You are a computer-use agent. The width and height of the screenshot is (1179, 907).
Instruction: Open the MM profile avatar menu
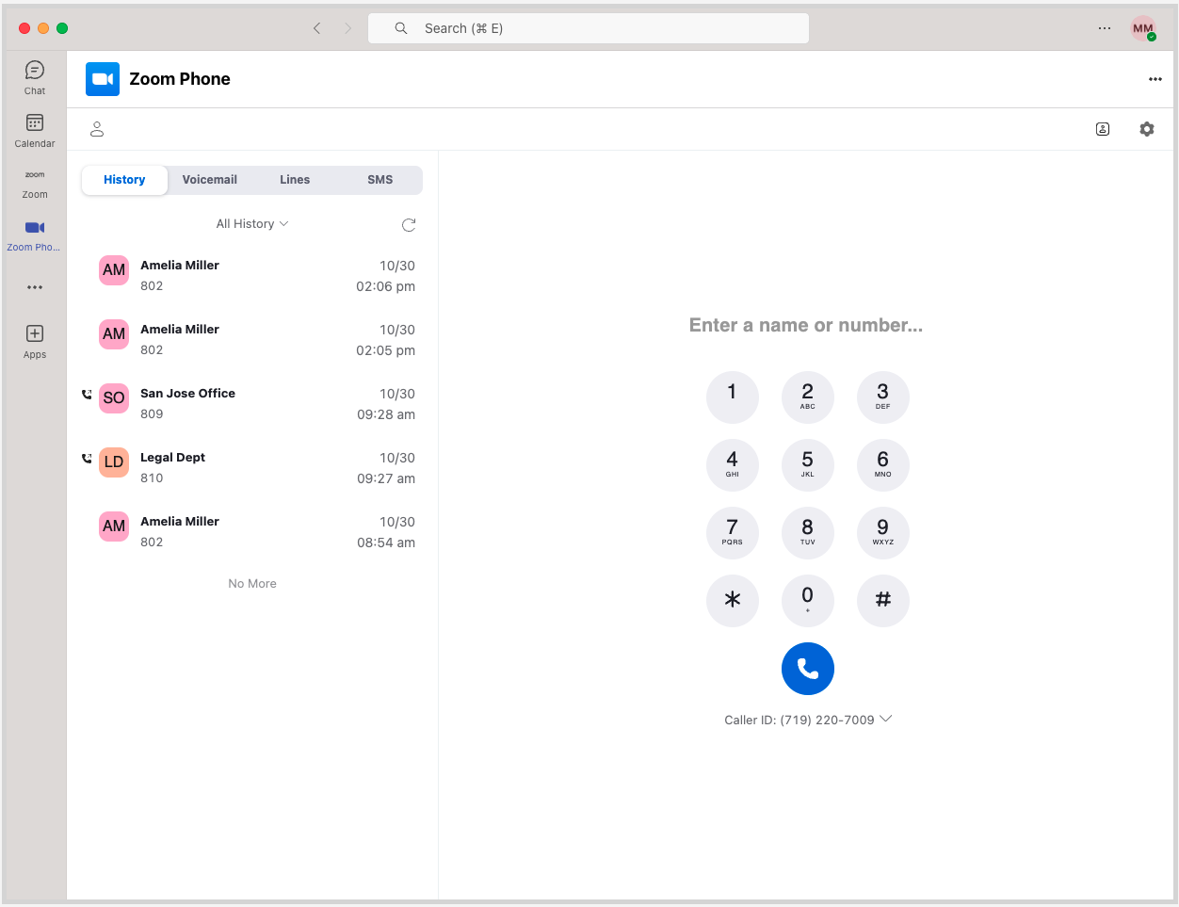1143,28
